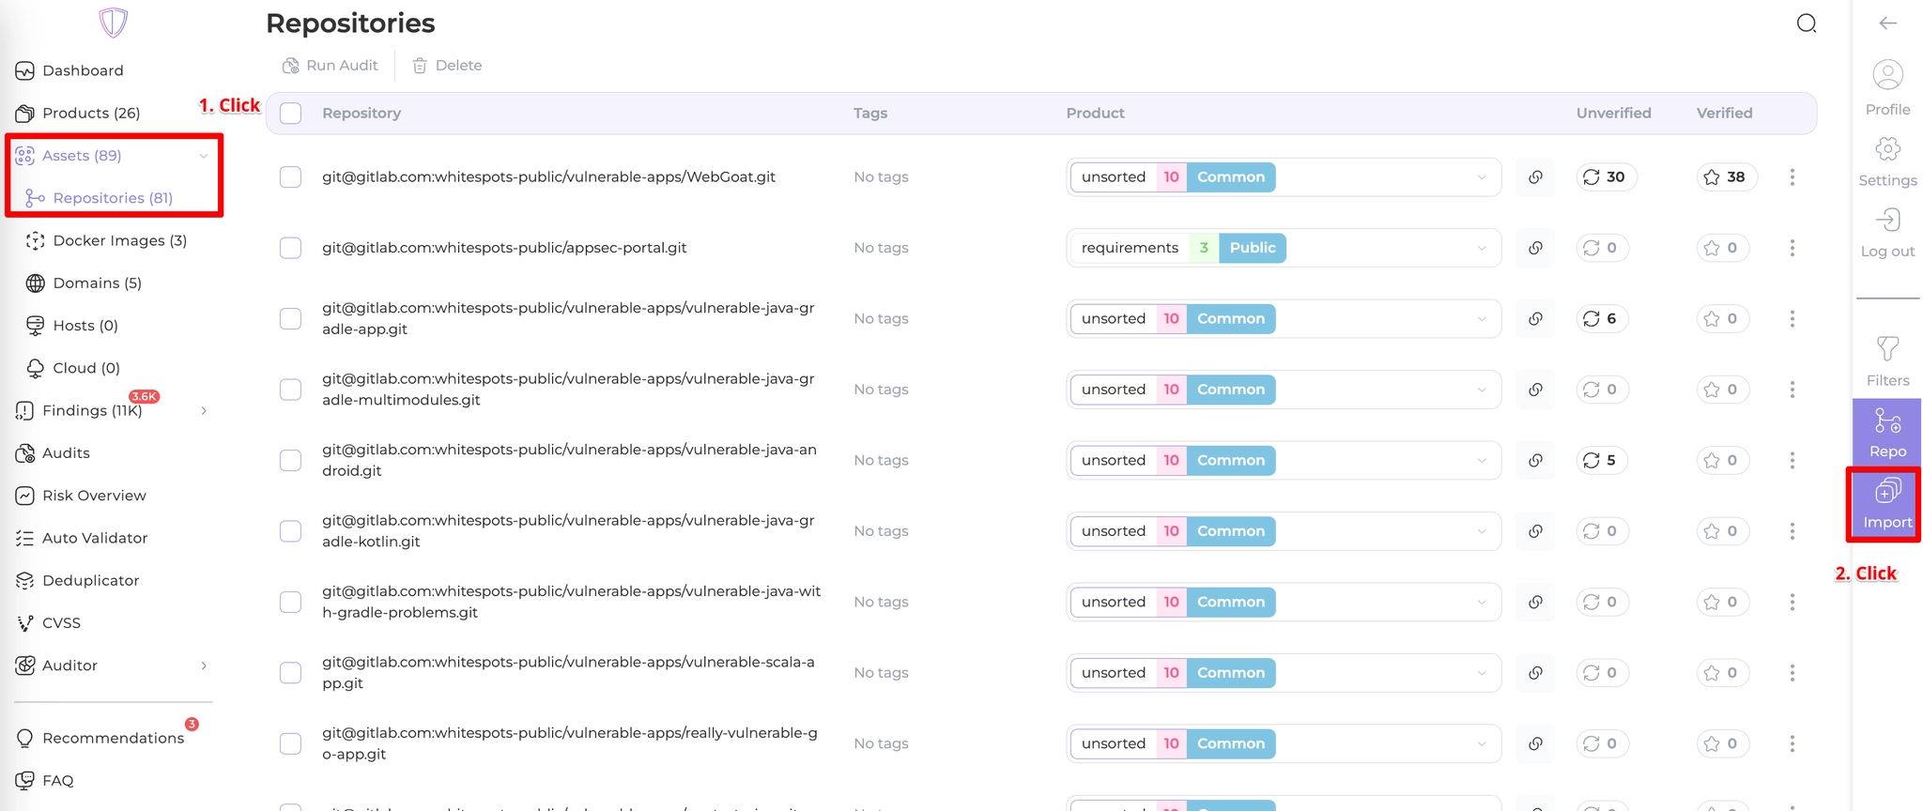Click the back arrow in right sidebar

coord(1887,23)
